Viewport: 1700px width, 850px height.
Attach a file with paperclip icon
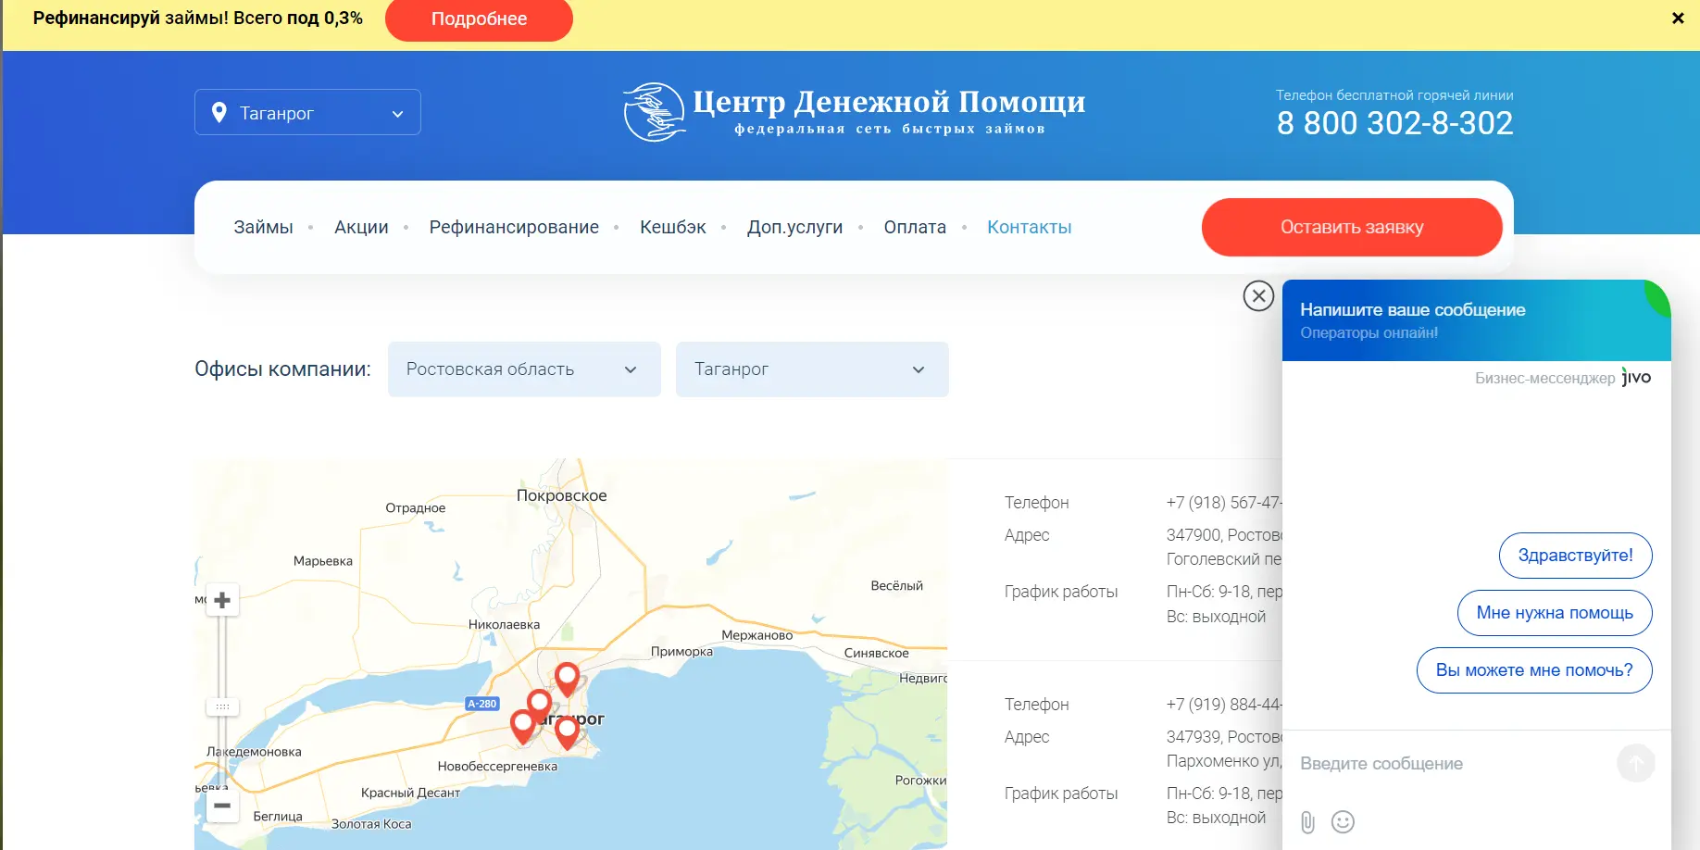pyautogui.click(x=1307, y=822)
